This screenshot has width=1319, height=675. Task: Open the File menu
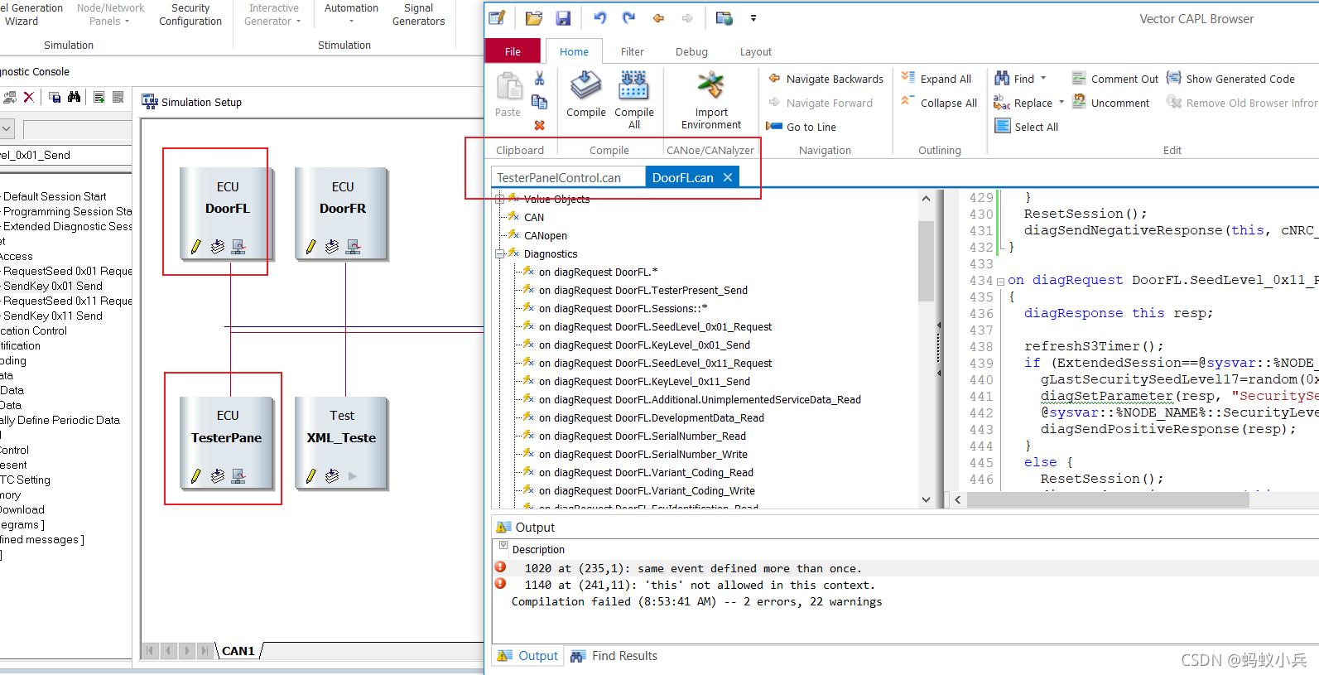[513, 51]
